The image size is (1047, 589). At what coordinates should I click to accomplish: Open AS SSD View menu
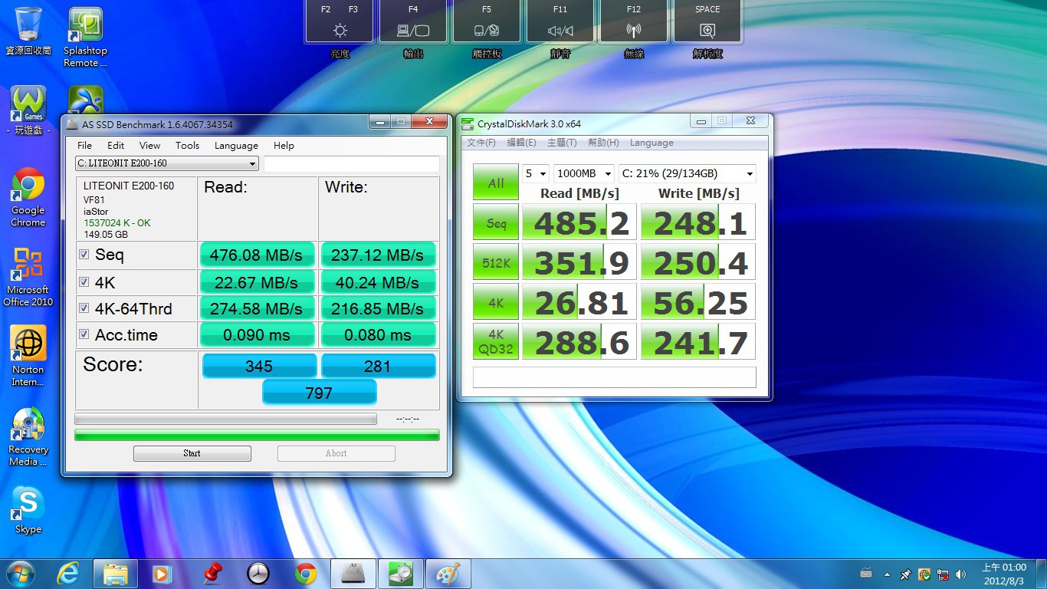click(149, 145)
